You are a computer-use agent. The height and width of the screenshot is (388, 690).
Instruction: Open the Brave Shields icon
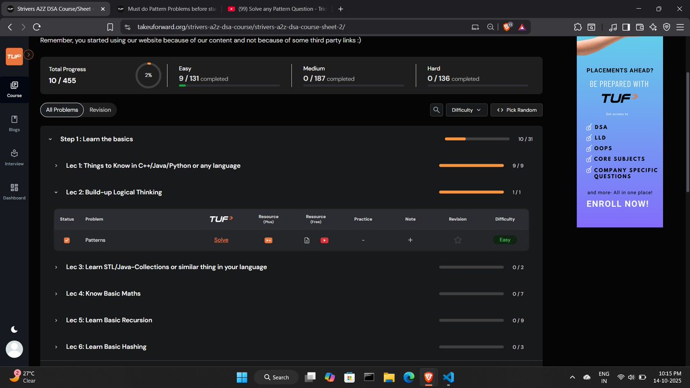coord(508,26)
